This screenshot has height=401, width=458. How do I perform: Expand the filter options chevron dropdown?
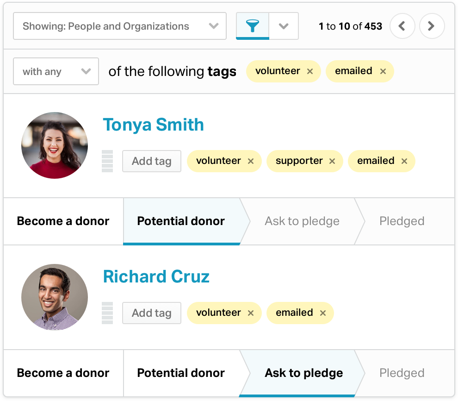284,26
